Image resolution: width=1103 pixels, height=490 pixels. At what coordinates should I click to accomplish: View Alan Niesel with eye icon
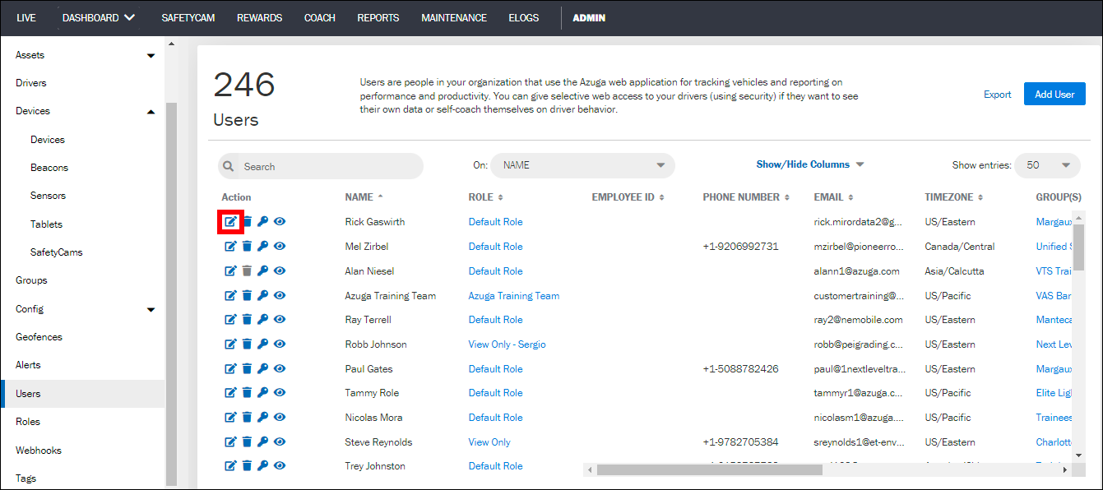point(280,270)
